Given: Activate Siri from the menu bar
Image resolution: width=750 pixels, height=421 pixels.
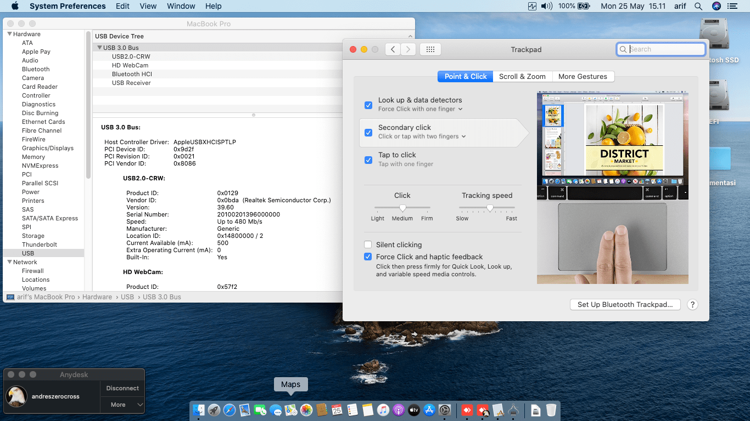Looking at the screenshot, I should 716,6.
